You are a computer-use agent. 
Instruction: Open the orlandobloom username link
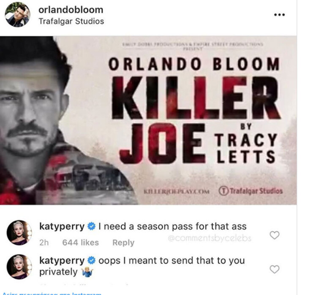pyautogui.click(x=71, y=10)
